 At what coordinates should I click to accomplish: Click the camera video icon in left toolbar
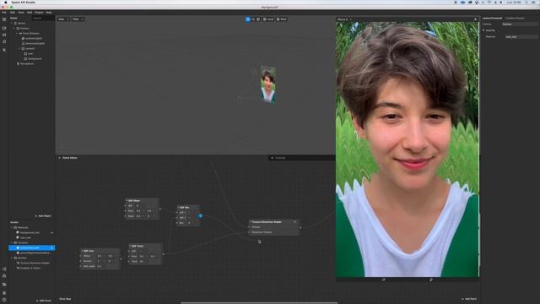coord(4,28)
